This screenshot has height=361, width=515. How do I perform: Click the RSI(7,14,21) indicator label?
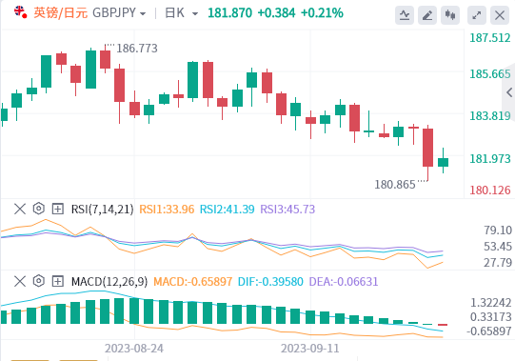coord(102,210)
